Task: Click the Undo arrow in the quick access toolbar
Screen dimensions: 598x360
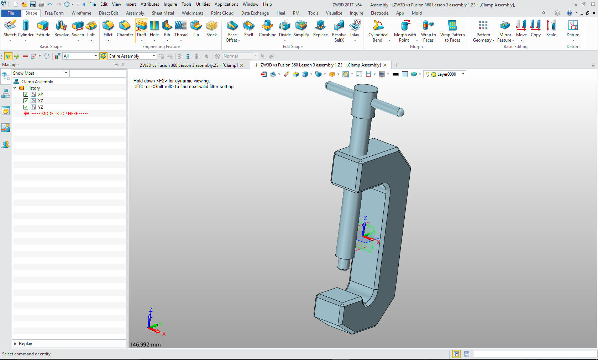Action: (x=50, y=4)
